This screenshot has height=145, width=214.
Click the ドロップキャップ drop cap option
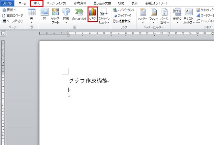pyautogui.click(x=205, y=21)
